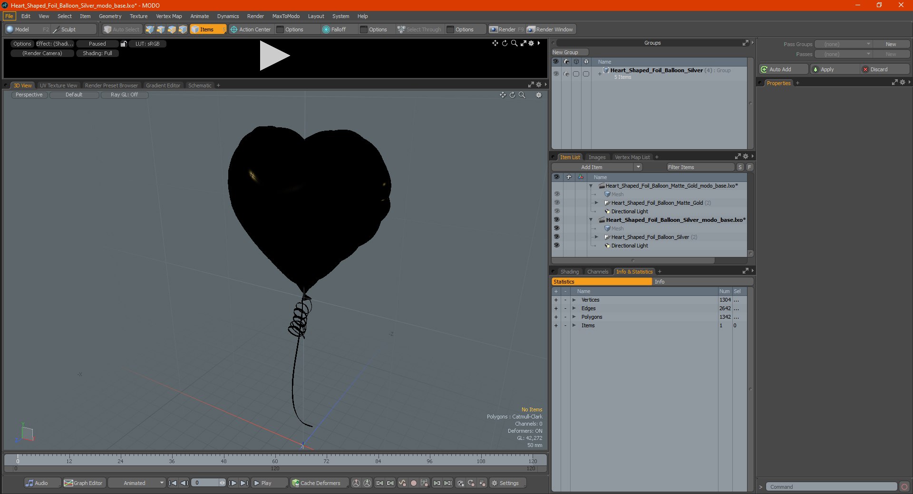Viewport: 913px width, 494px height.
Task: Toggle Falloff Options checkbox
Action: tap(364, 29)
